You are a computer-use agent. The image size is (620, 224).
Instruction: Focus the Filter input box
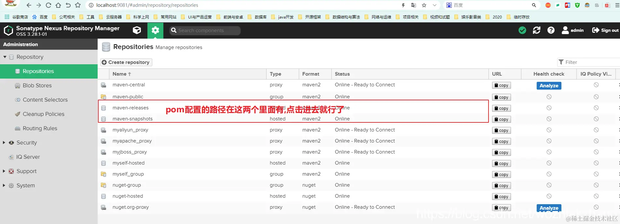pos(588,62)
